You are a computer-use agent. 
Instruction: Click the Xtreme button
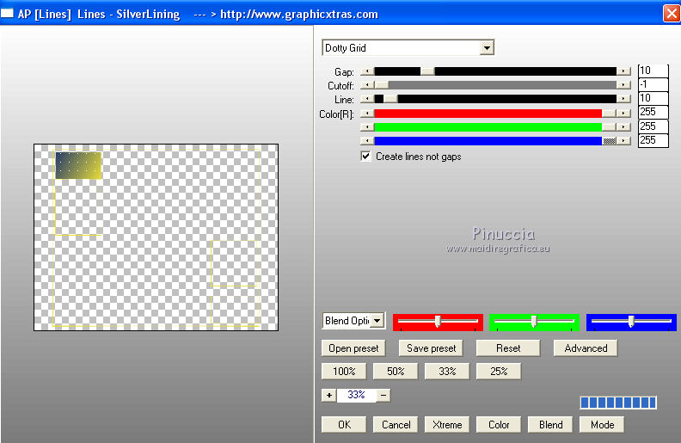(447, 425)
